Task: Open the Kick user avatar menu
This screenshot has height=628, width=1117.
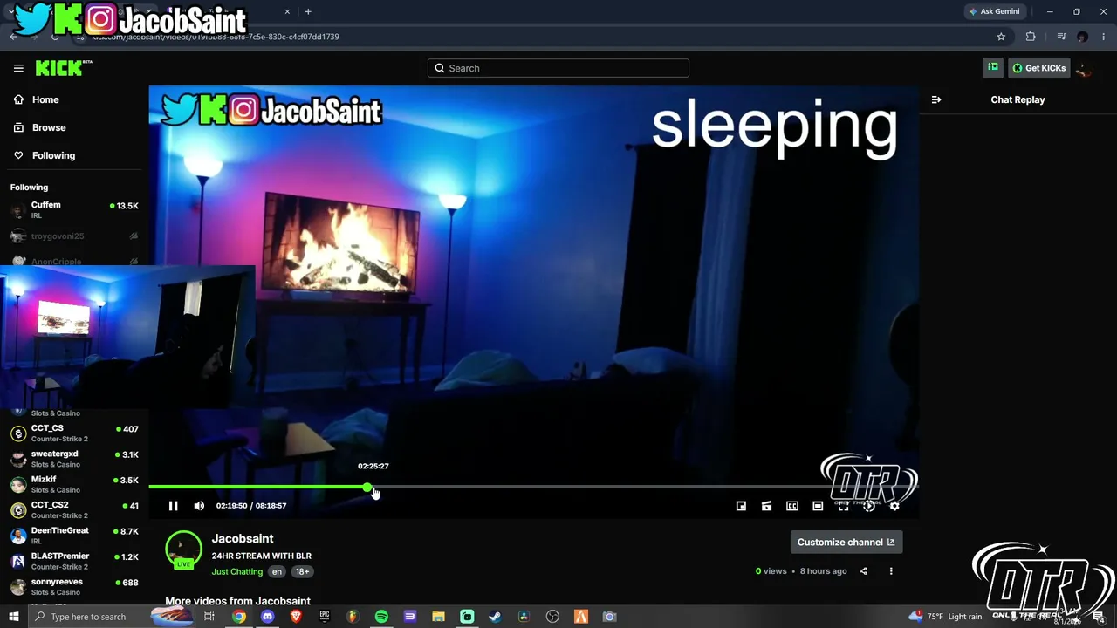Action: click(1084, 68)
